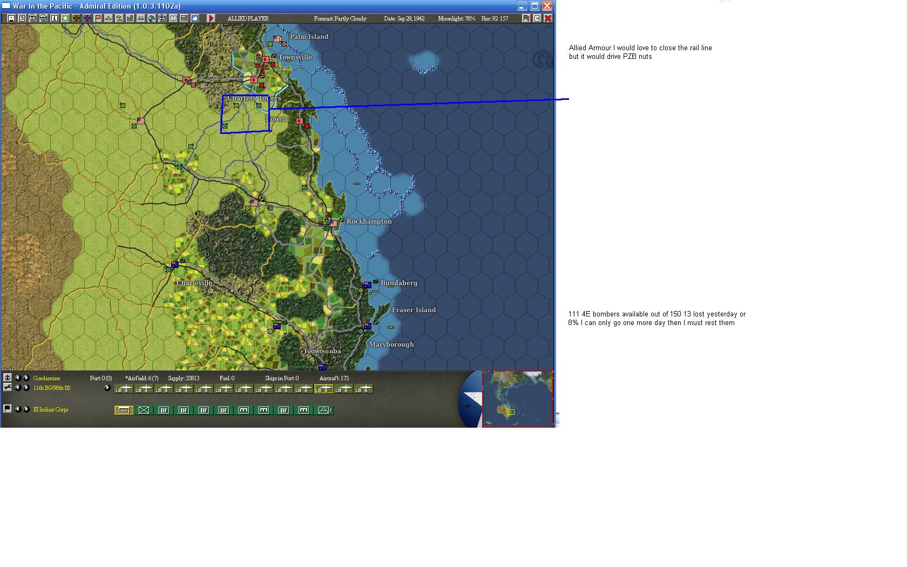Click the globe toolbar icon
The width and height of the screenshot is (907, 567).
[x=152, y=18]
